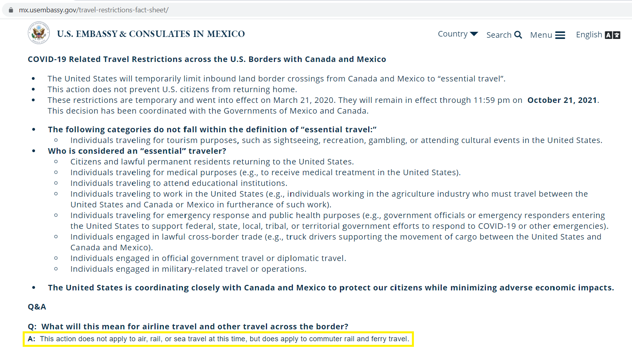Screen dimensions: 632x350
Task: Click 'The United States will temporarily limit inbound' bullet
Action: click(x=277, y=79)
